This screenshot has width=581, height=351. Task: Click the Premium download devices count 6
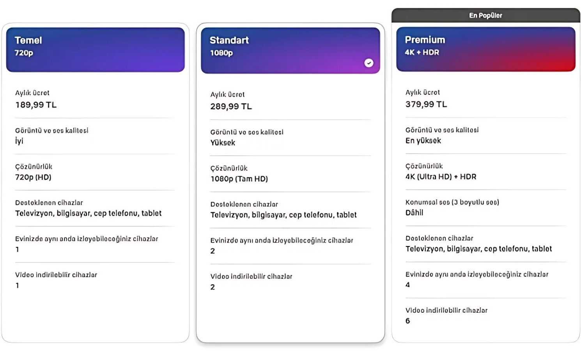click(x=407, y=321)
